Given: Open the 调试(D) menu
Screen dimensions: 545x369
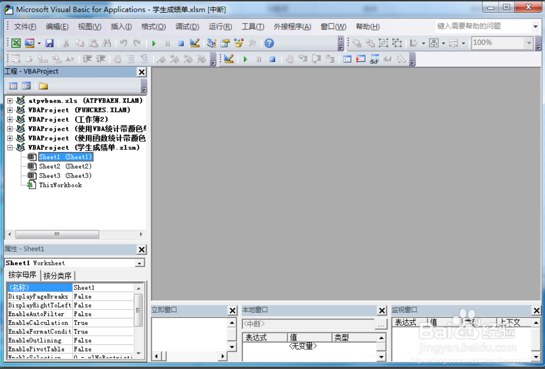Looking at the screenshot, I should tap(187, 26).
